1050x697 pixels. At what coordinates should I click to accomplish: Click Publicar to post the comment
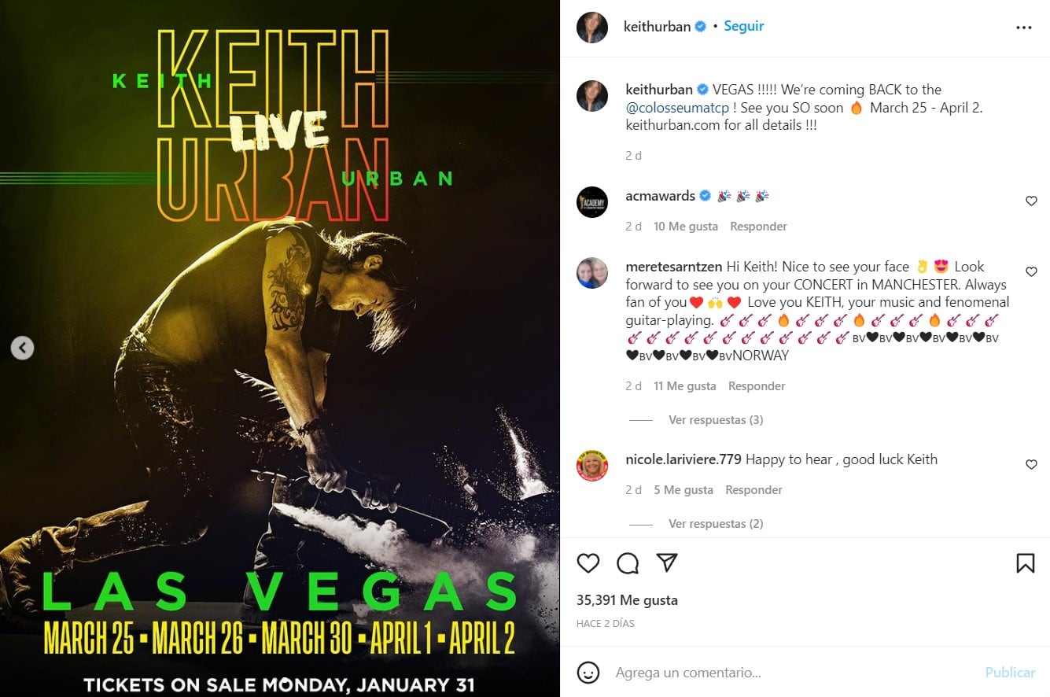click(x=1010, y=673)
